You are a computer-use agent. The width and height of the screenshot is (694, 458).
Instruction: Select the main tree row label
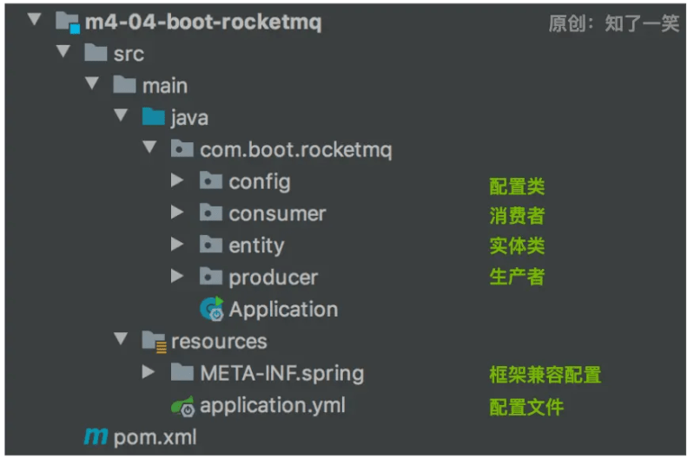pyautogui.click(x=165, y=86)
